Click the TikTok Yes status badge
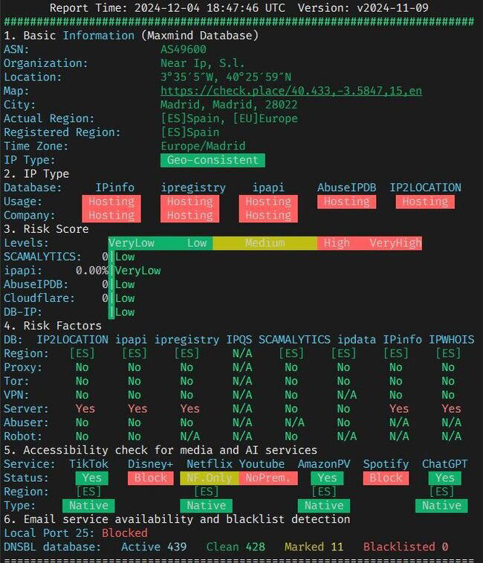483x563 pixels. click(x=92, y=478)
